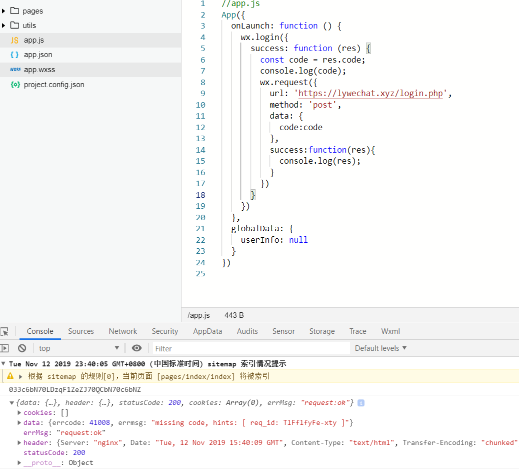Expand the pages folder arrow

pyautogui.click(x=3, y=11)
